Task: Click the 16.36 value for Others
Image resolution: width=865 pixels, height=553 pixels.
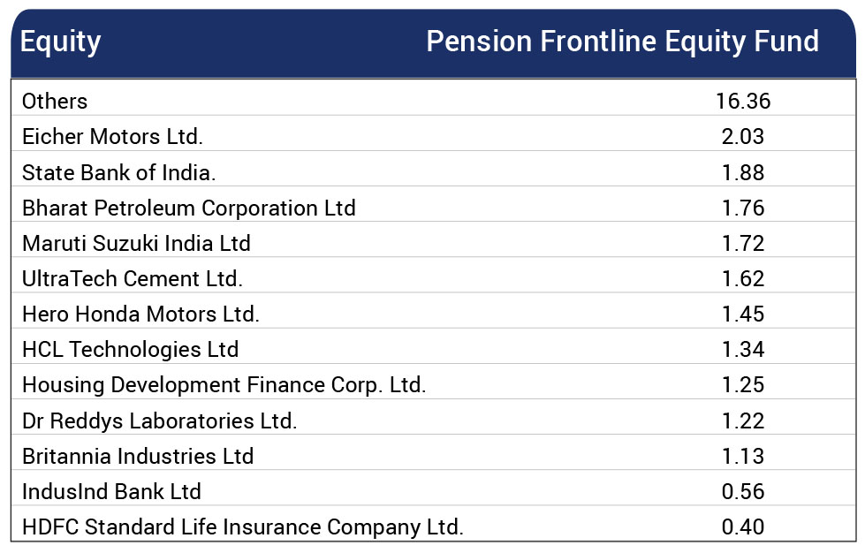Action: tap(742, 102)
